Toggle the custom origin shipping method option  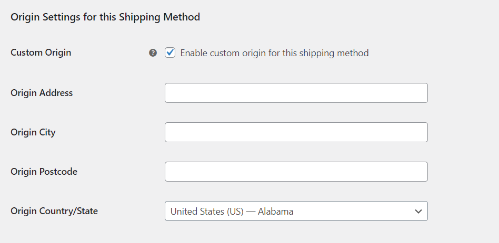(x=170, y=52)
